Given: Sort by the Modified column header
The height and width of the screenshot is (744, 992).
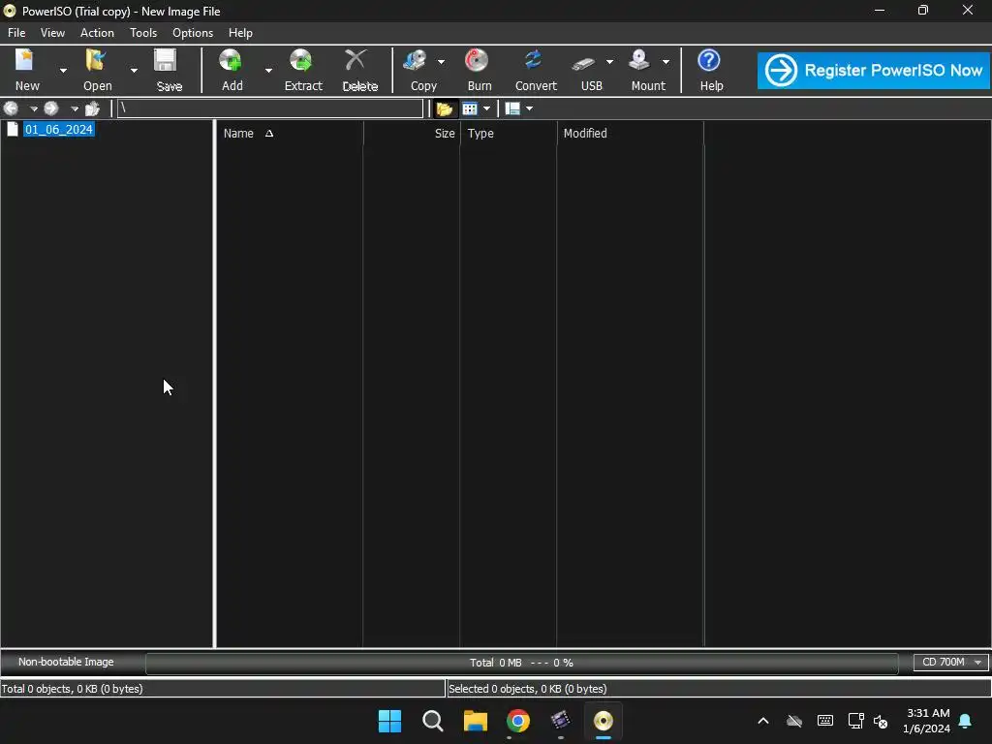Looking at the screenshot, I should click(631, 134).
